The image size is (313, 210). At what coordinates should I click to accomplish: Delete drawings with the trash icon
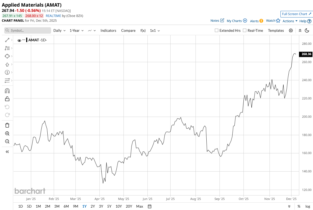7,125
